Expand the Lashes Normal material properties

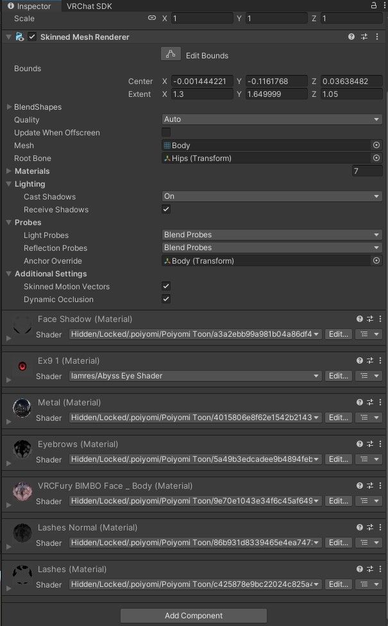pyautogui.click(x=8, y=546)
